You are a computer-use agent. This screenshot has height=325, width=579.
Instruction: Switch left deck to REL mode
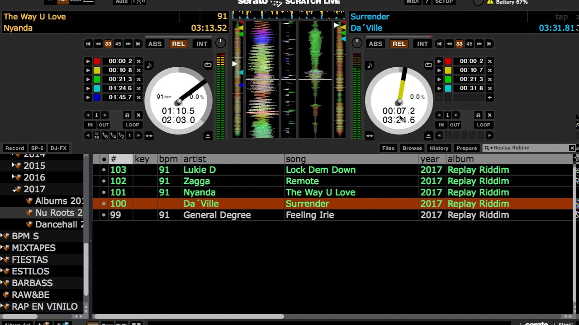pyautogui.click(x=178, y=44)
